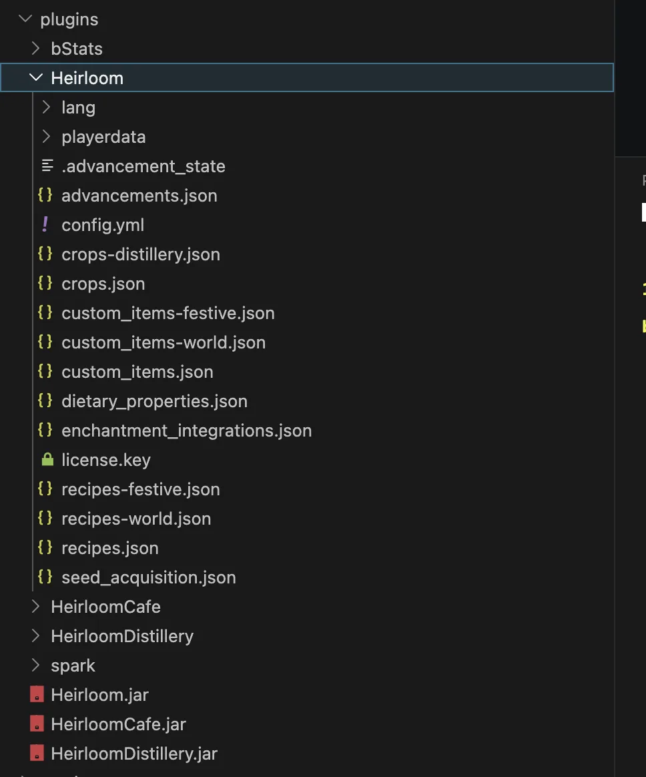Click the JSON icon beside recipes-world.json

point(45,518)
